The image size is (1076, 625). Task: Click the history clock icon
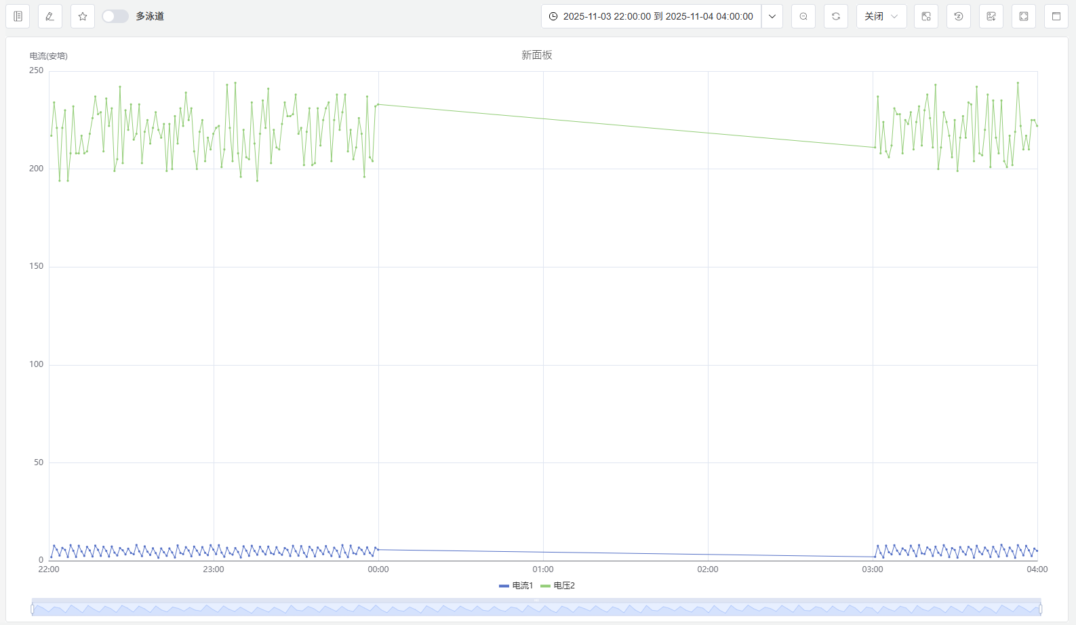[x=959, y=16]
